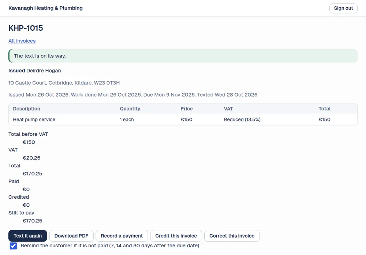Download the invoice PDF
The width and height of the screenshot is (366, 255).
coord(71,236)
